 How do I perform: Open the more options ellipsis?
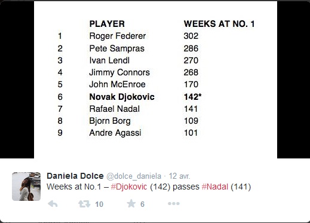(x=174, y=204)
